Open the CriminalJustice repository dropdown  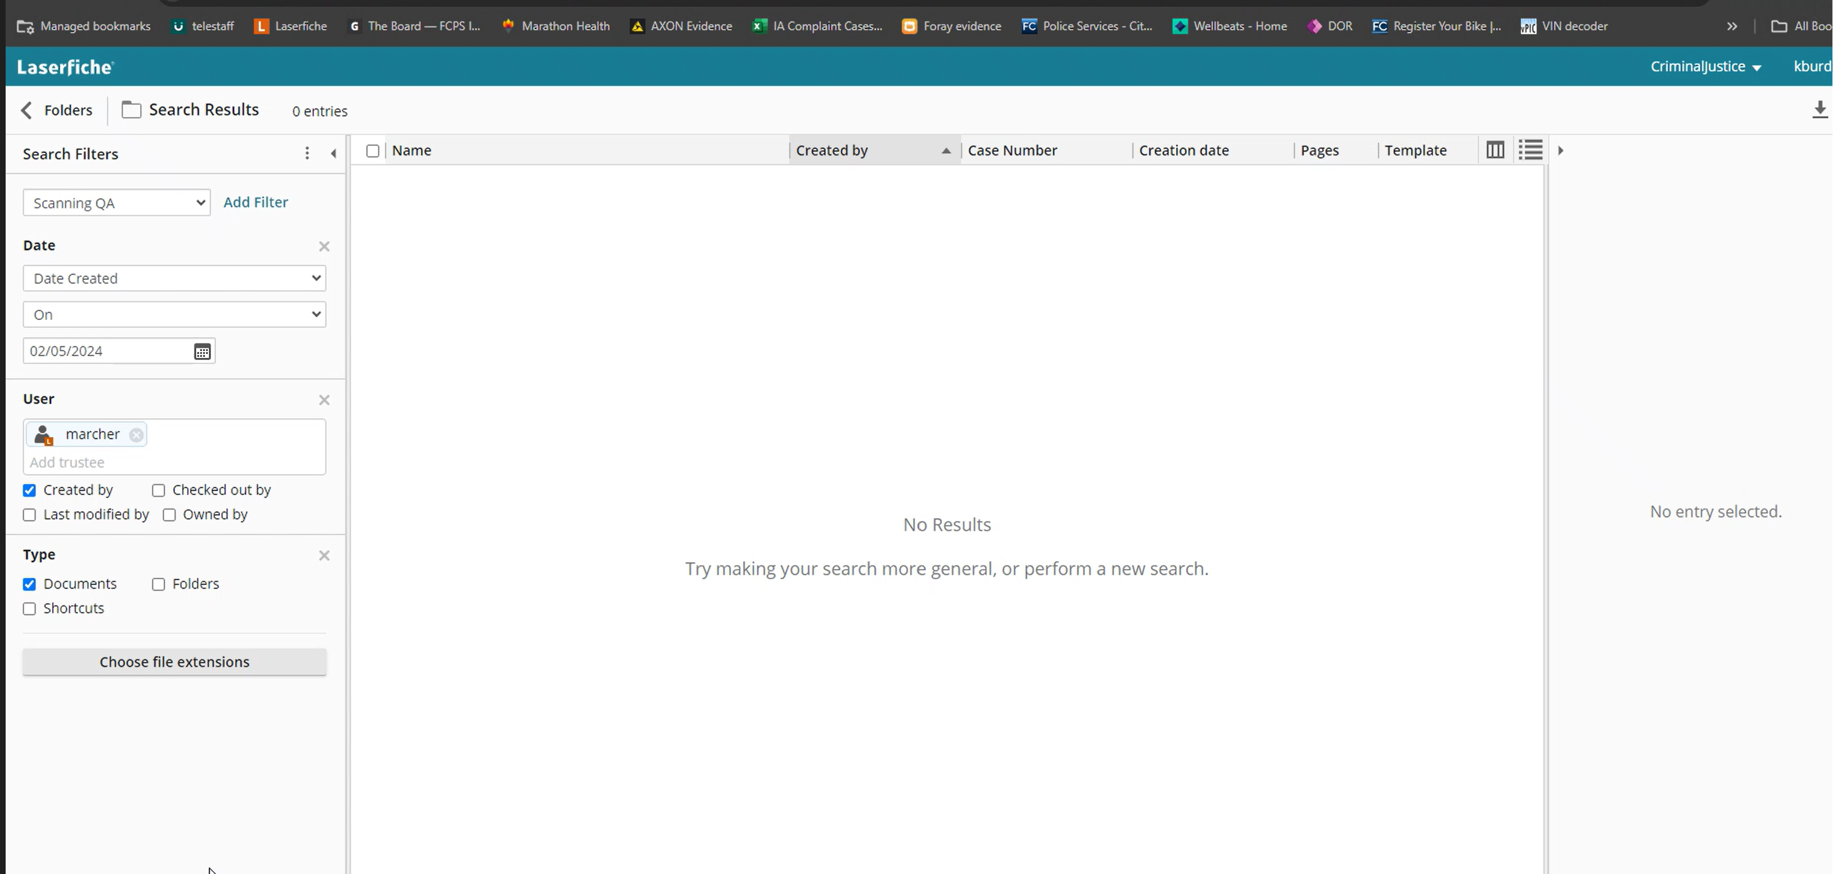(x=1705, y=67)
